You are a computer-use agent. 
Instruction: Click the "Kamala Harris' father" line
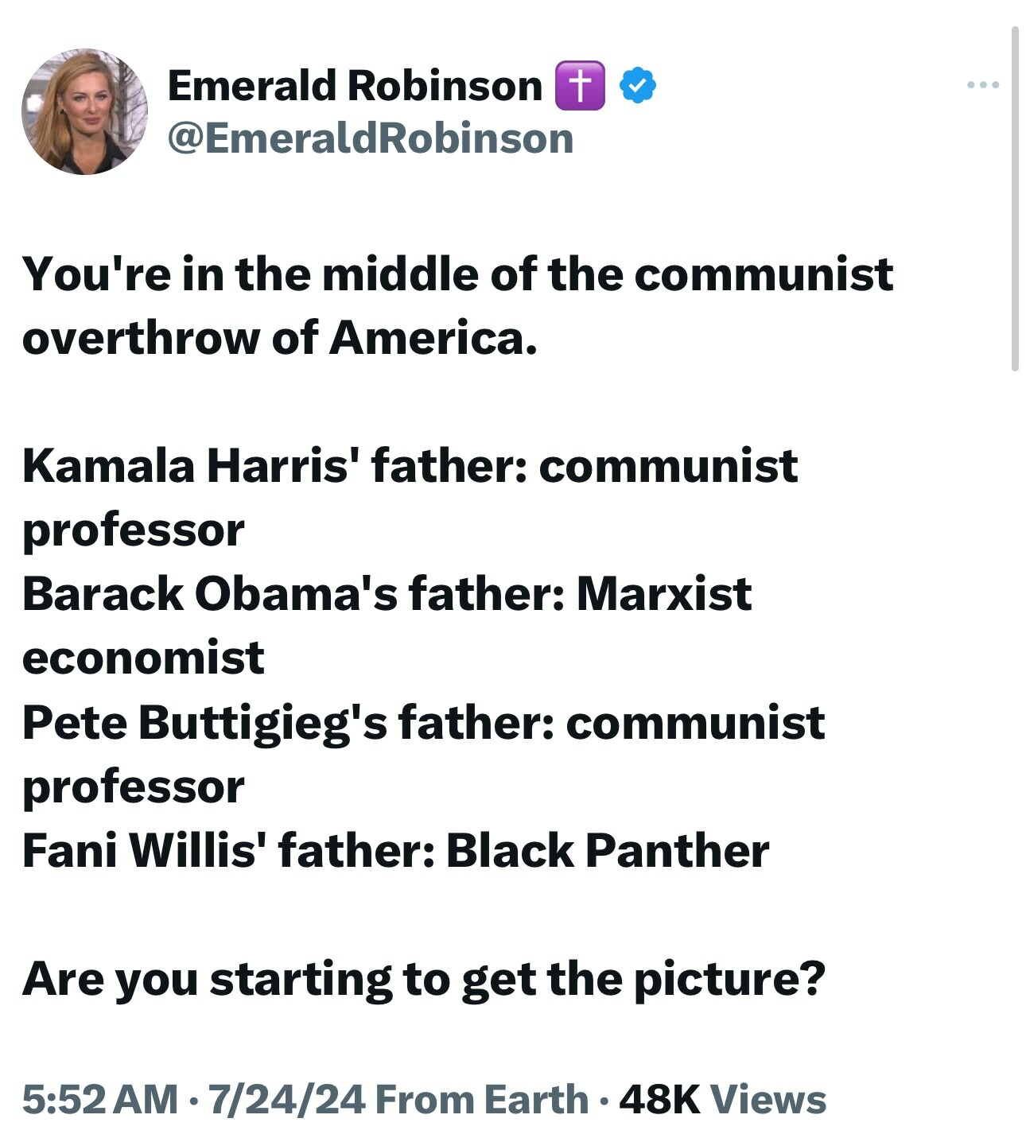(410, 465)
